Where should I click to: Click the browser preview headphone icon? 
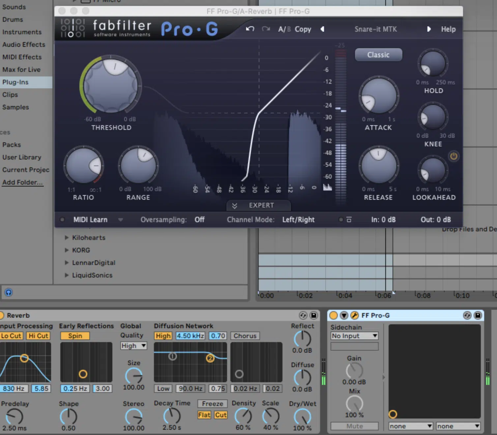tap(9, 292)
